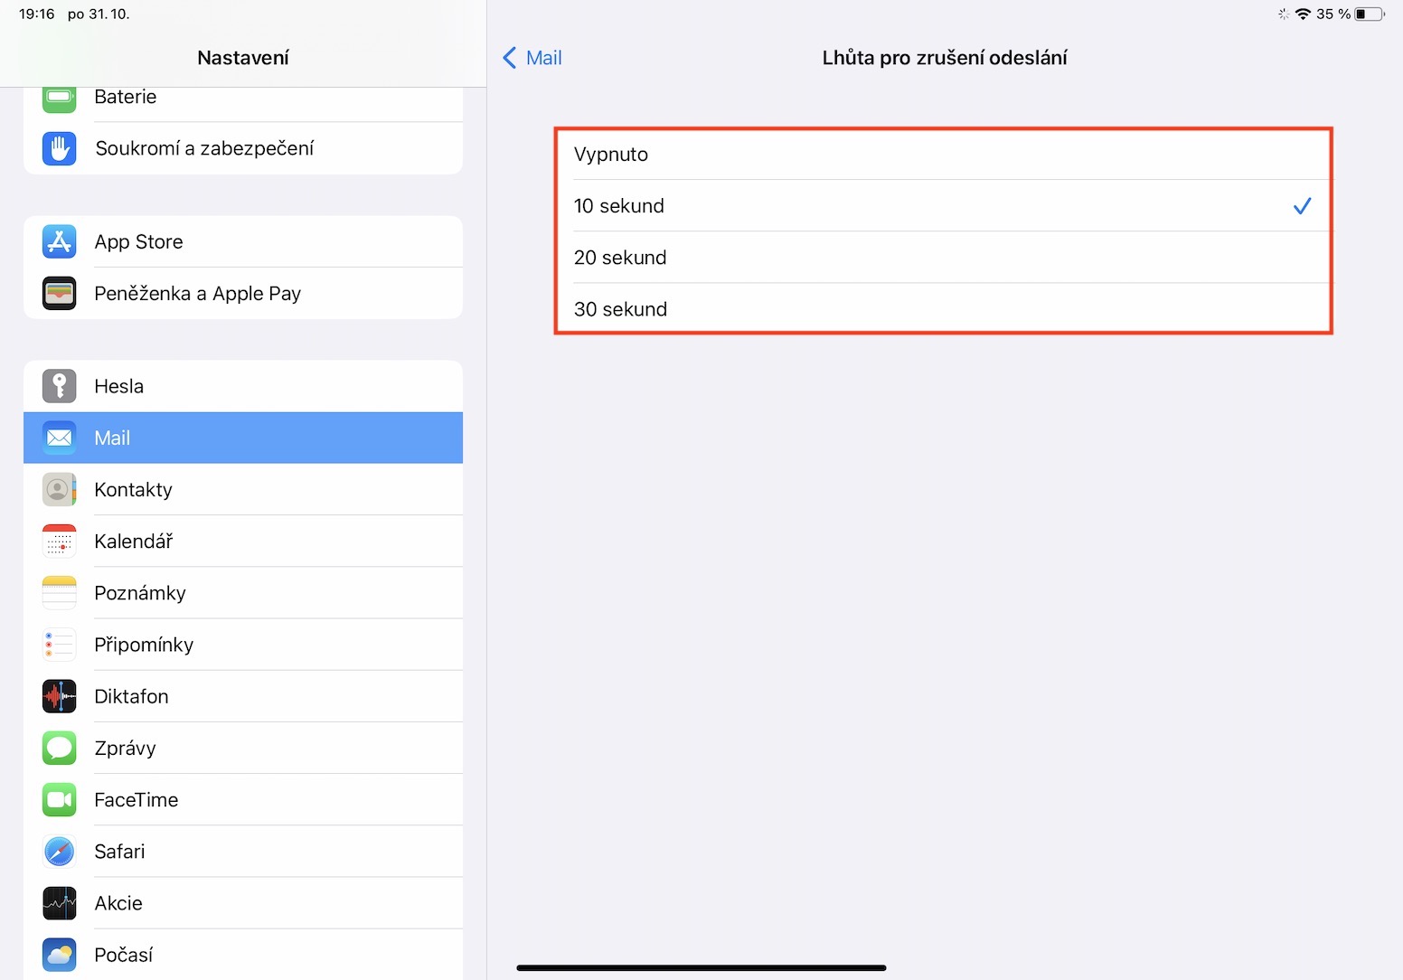Select the Vypnuto option
This screenshot has width=1403, height=980.
click(942, 155)
